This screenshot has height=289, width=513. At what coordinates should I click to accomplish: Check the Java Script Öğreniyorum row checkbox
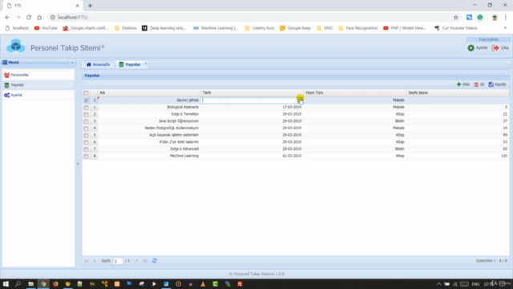click(86, 121)
